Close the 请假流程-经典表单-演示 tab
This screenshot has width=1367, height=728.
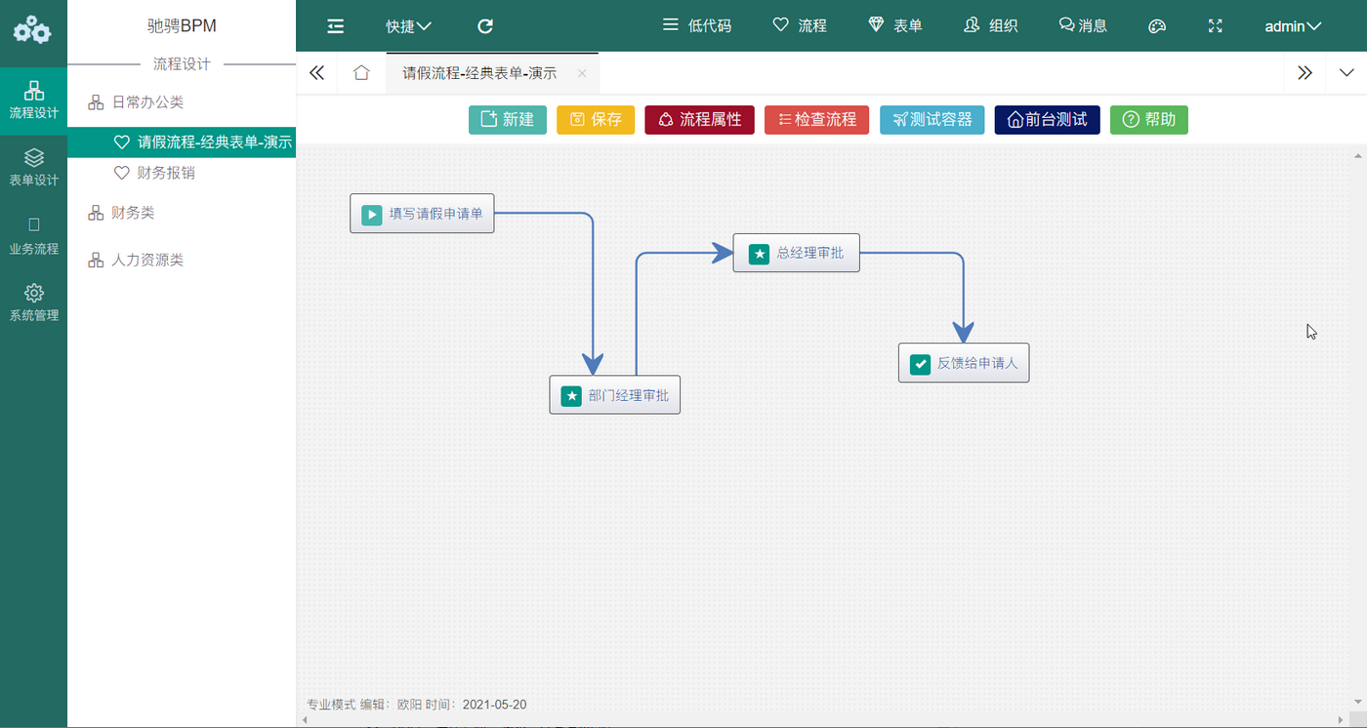tap(582, 73)
